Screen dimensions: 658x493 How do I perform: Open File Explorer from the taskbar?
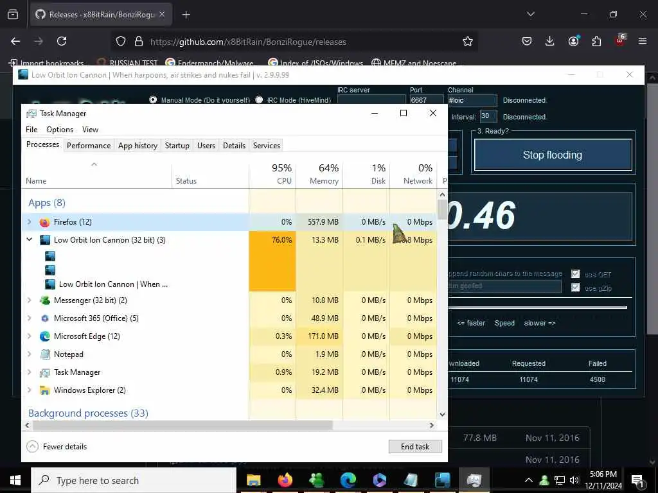pyautogui.click(x=253, y=480)
